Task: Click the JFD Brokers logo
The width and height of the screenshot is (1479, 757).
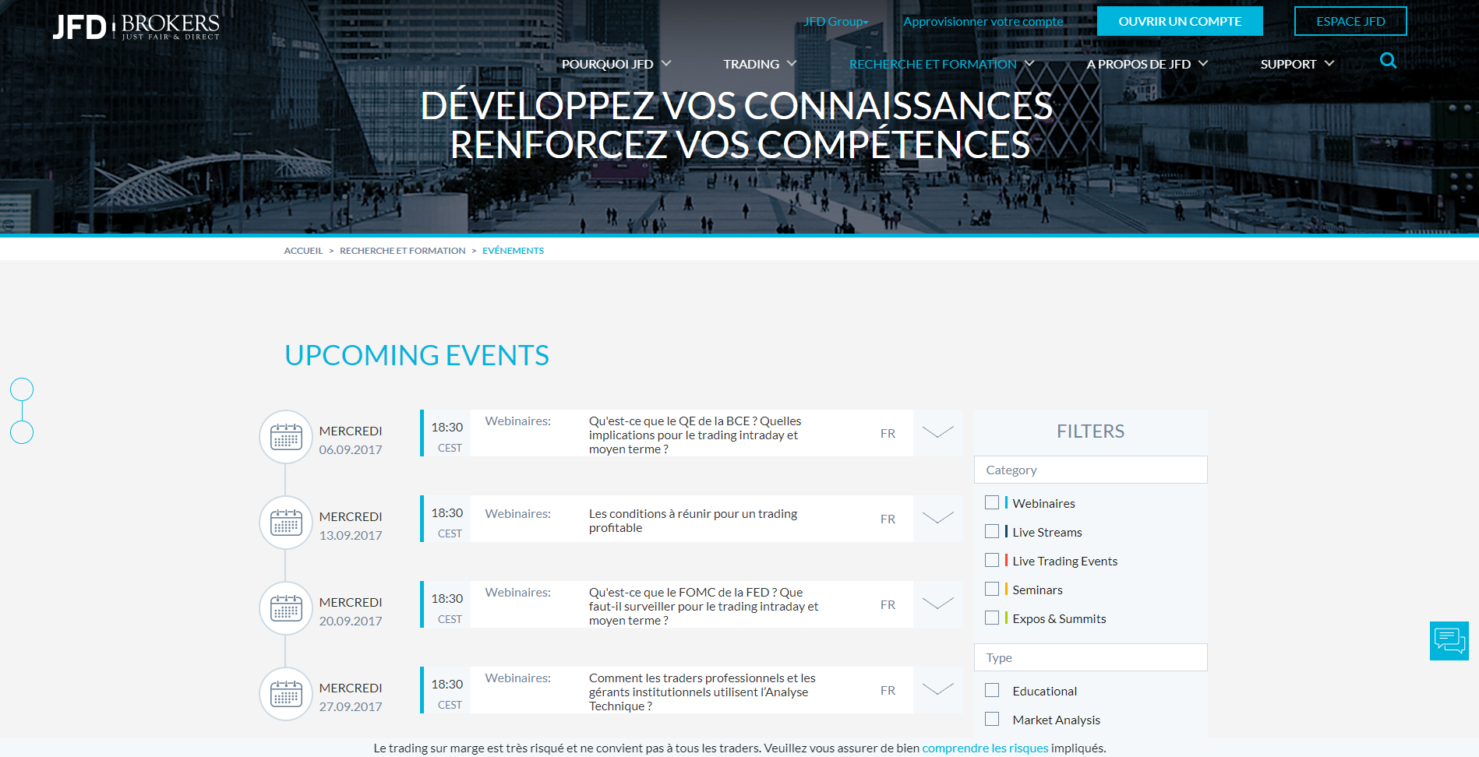Action: point(136,26)
